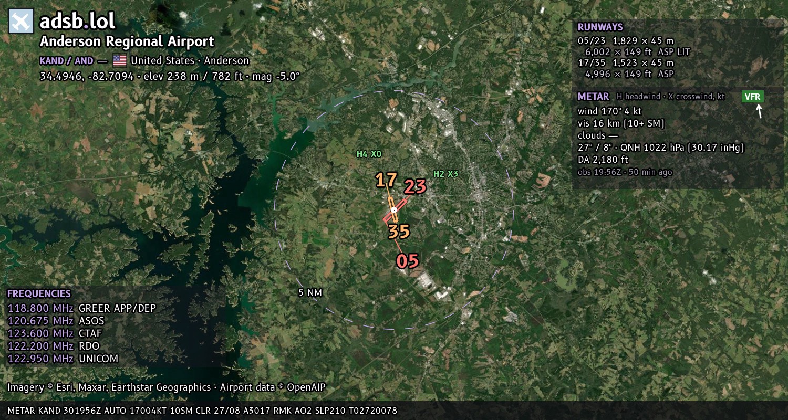
Task: Click the RUNWAYS panel heading
Action: (x=600, y=27)
